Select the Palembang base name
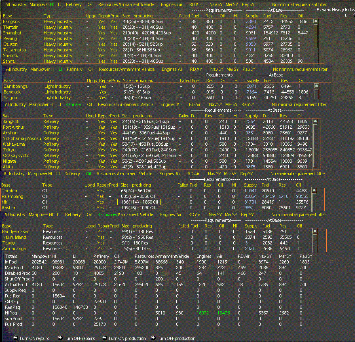The image size is (355, 342). [x=13, y=196]
